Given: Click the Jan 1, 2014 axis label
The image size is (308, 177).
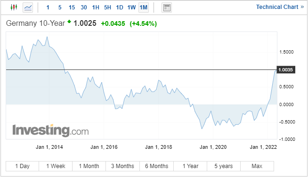Looking at the screenshot, I should (49, 147).
